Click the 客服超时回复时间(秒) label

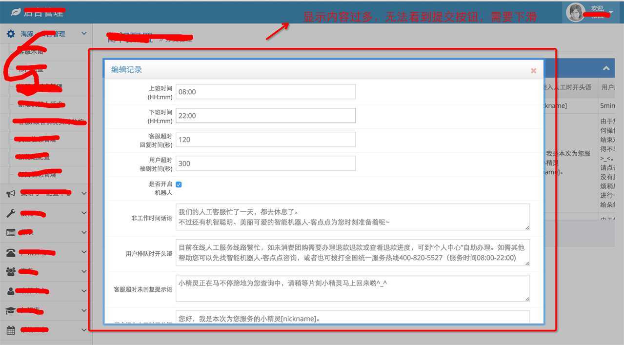(157, 141)
